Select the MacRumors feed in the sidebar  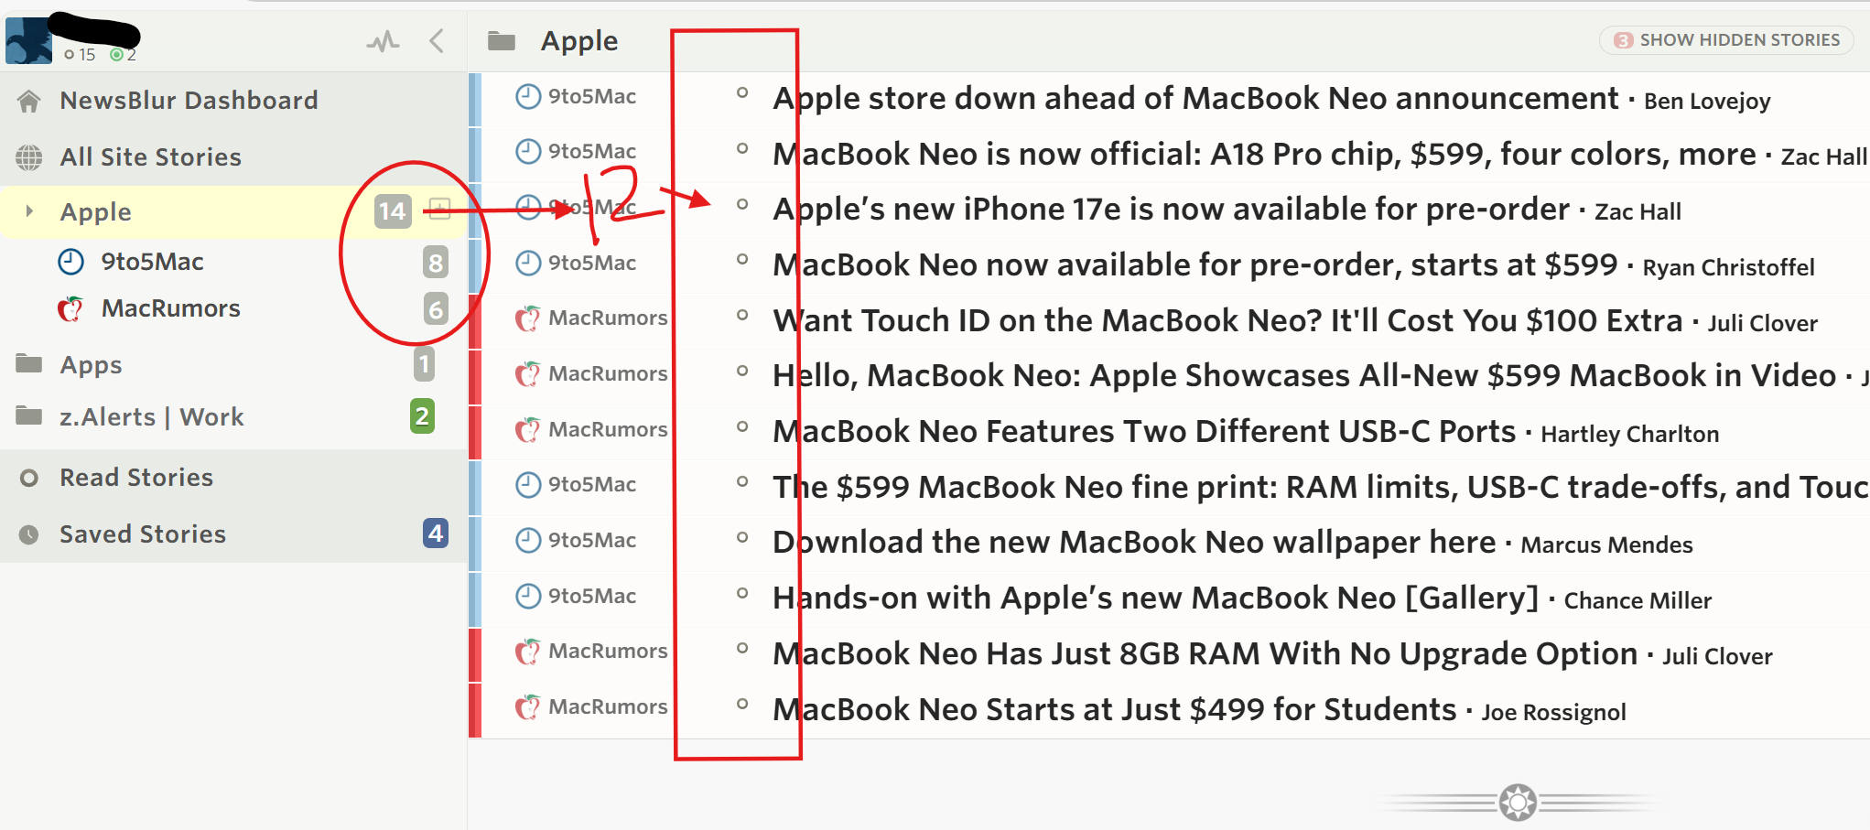coord(170,309)
